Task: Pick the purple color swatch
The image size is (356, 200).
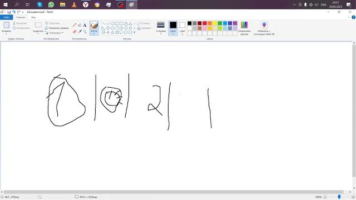Action: click(235, 23)
